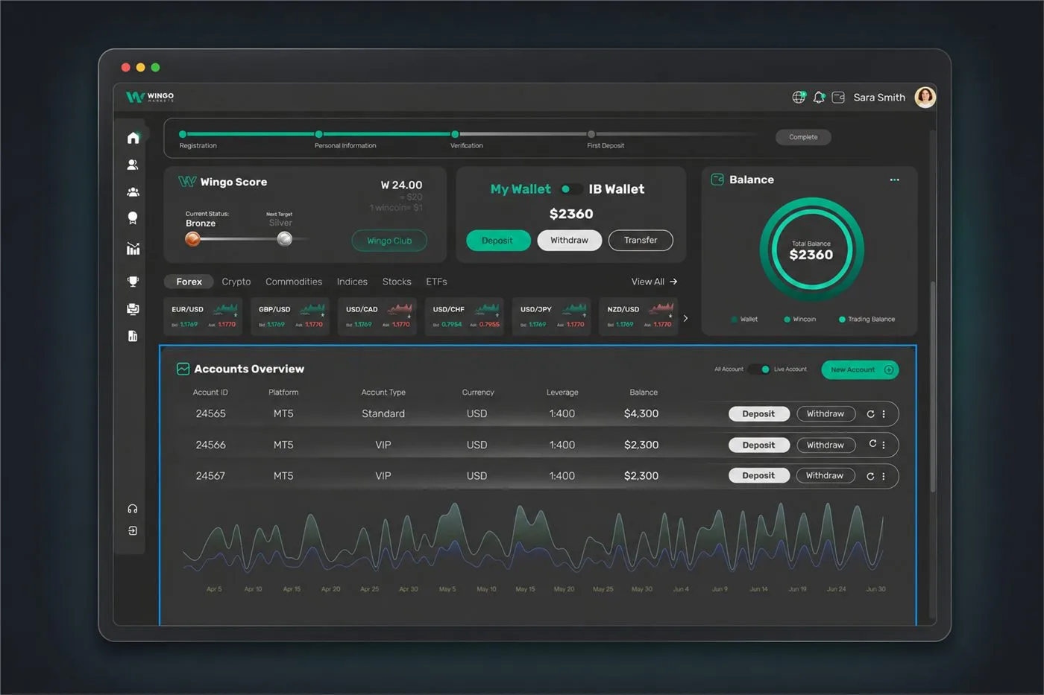Open more options for account 24566

coord(884,445)
